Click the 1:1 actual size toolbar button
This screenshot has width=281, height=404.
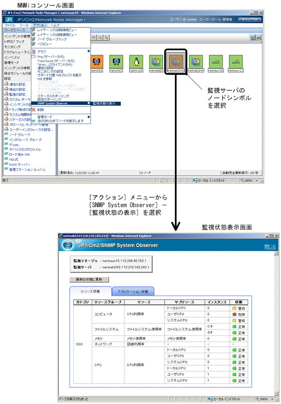(x=94, y=38)
